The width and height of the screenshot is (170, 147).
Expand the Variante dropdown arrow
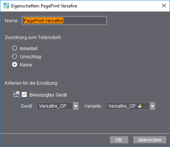152,106
